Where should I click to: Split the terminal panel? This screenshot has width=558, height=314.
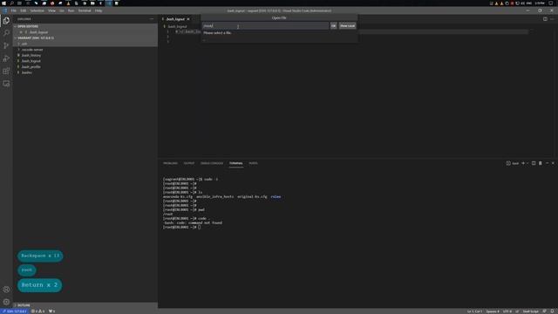534,163
